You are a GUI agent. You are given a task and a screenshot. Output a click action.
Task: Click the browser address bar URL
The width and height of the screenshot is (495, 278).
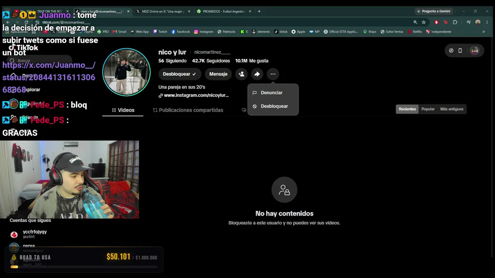[x=66, y=22]
